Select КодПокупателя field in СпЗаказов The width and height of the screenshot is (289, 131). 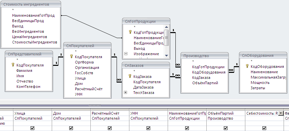point(147,82)
